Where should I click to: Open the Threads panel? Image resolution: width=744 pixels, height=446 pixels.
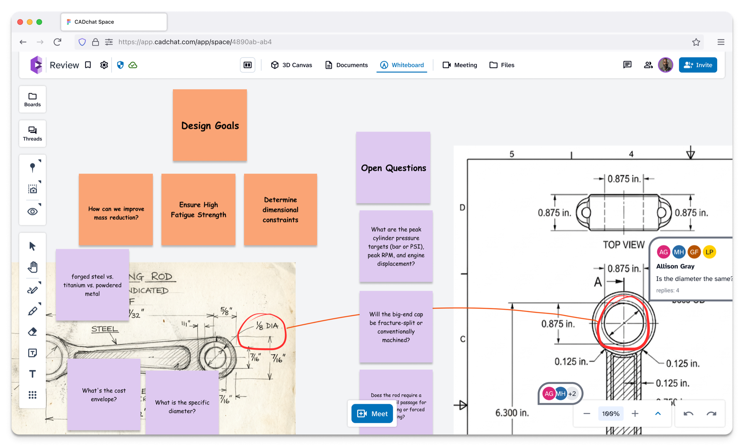click(x=32, y=133)
